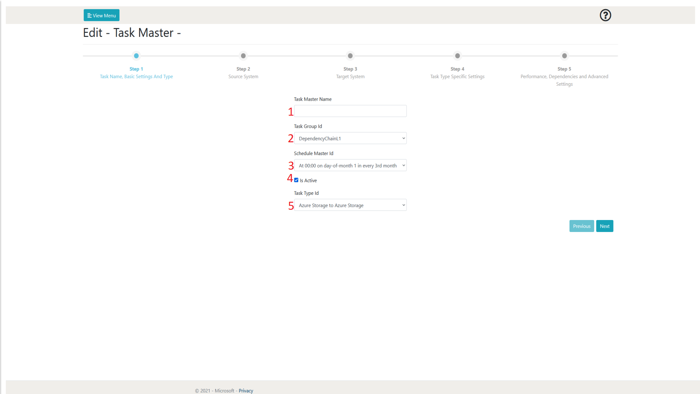Open the Task Type Id dropdown
Viewport: 700px width, 394px height.
350,205
